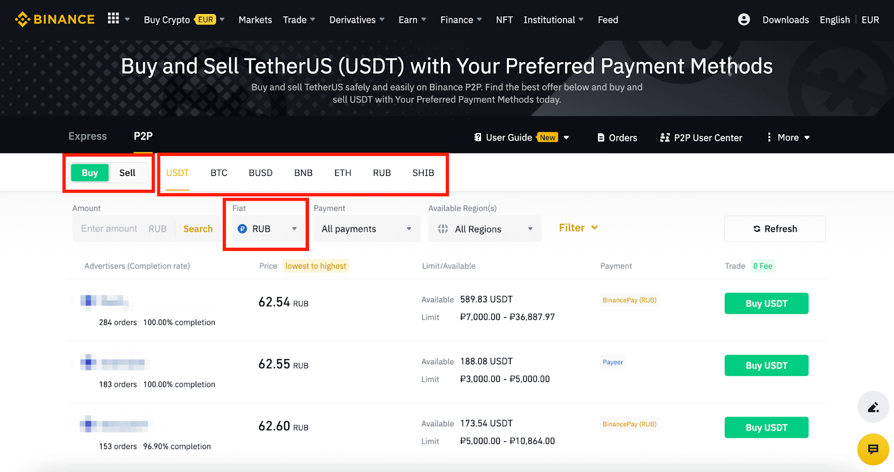Select the USDT crypto tab
The width and height of the screenshot is (894, 472).
click(x=178, y=173)
